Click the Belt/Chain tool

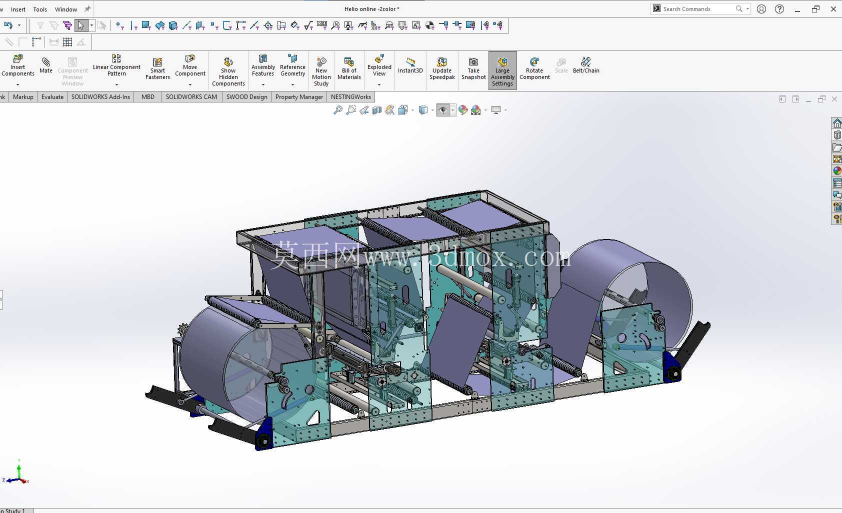(x=586, y=65)
